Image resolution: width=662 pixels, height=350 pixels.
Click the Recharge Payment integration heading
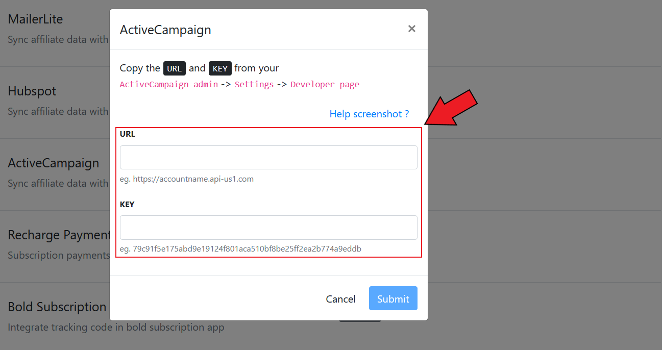pos(59,235)
